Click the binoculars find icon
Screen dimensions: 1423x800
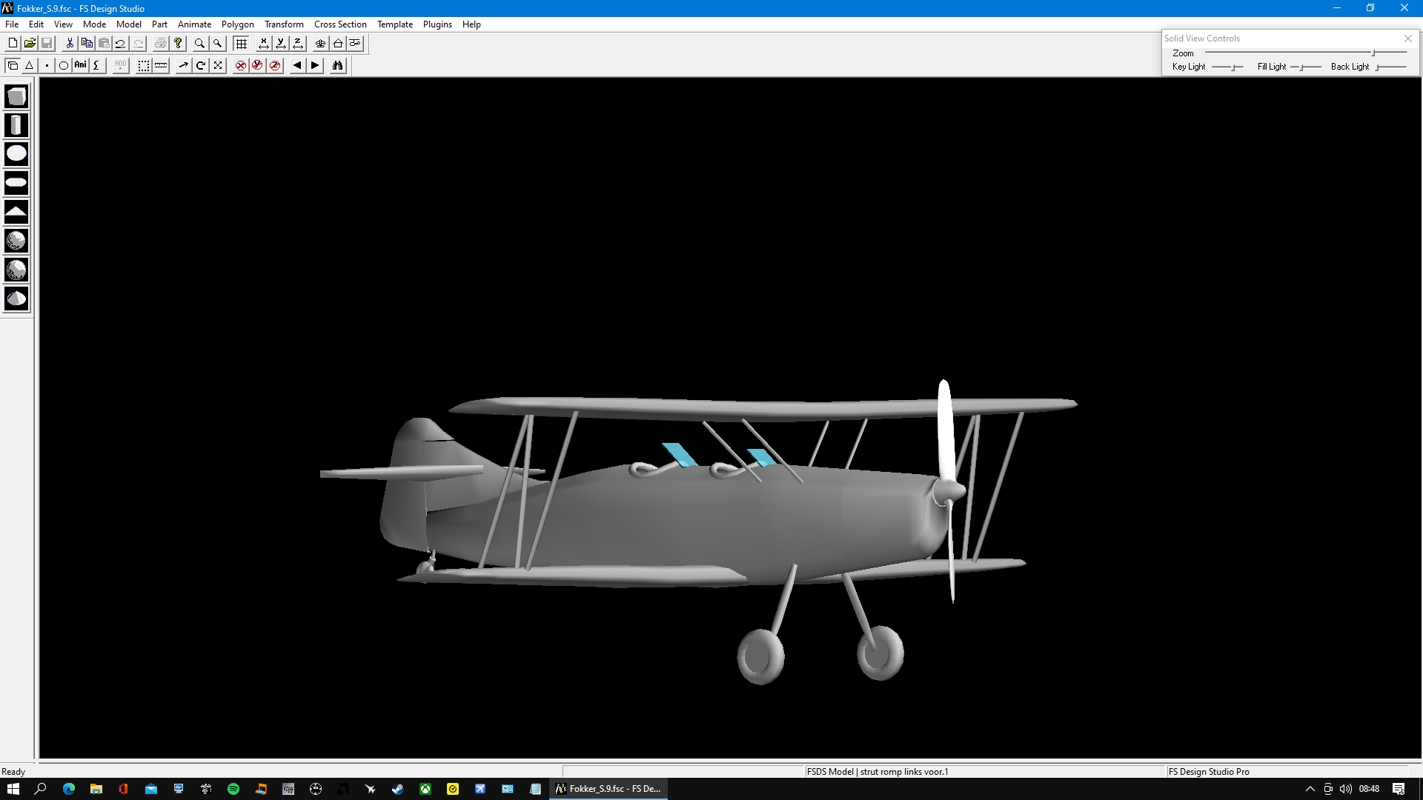pos(338,66)
